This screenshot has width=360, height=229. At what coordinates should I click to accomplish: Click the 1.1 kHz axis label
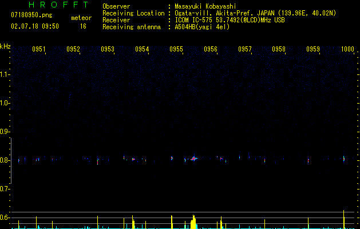click(x=5, y=74)
